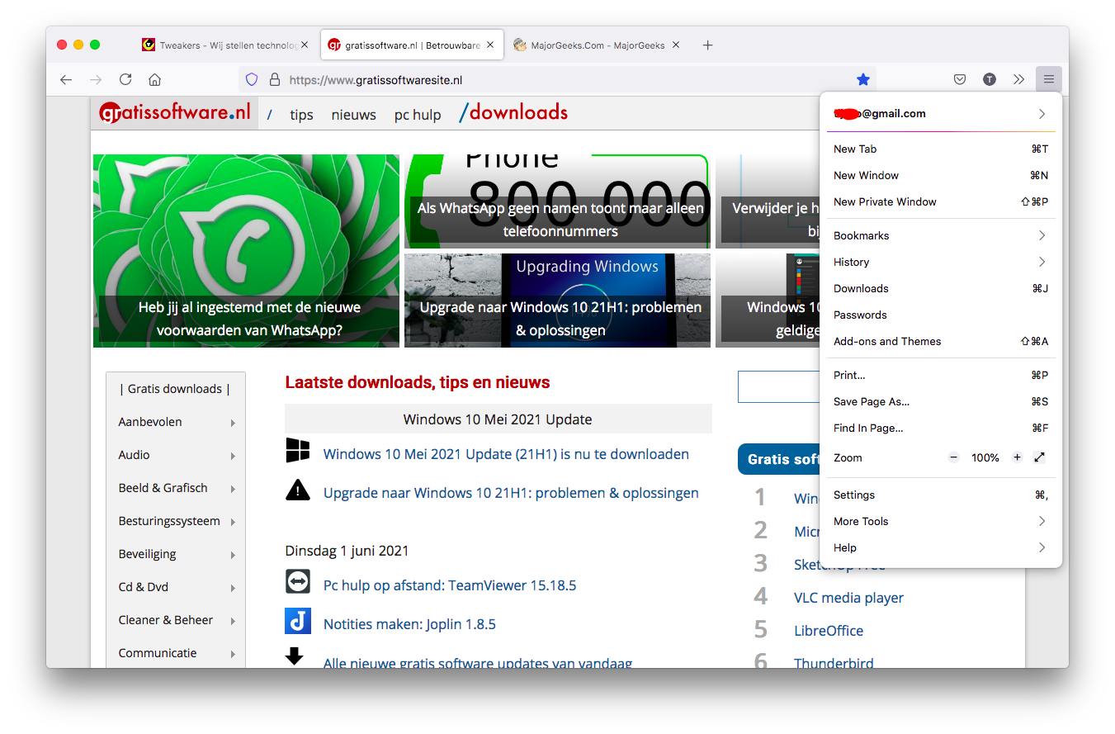Viewport: 1115px width, 734px height.
Task: Show more toolbar overflow tools chevron
Action: (x=1018, y=79)
